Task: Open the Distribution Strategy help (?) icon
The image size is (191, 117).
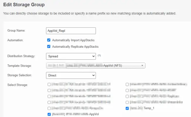Action: (x=99, y=56)
